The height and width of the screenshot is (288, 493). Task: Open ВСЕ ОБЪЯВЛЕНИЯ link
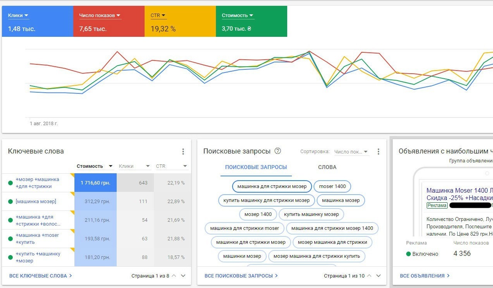(x=425, y=276)
